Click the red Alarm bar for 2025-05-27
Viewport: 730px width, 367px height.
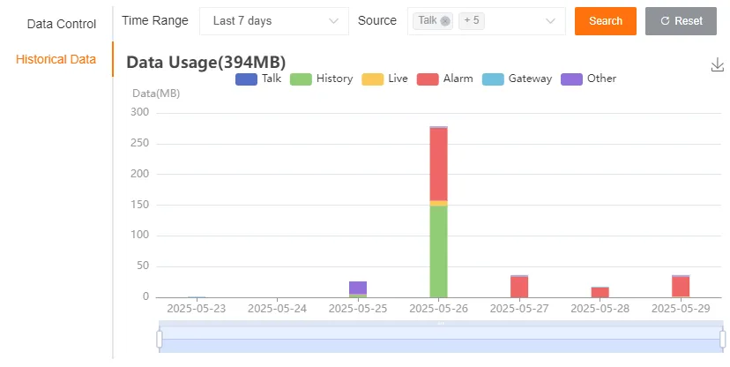519,288
